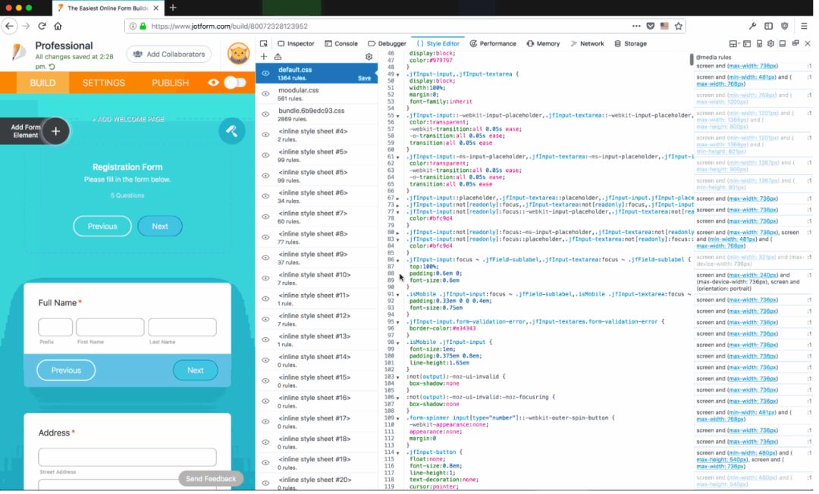819x494 pixels.
Task: Bookmark this page with the star icon
Action: point(679,26)
